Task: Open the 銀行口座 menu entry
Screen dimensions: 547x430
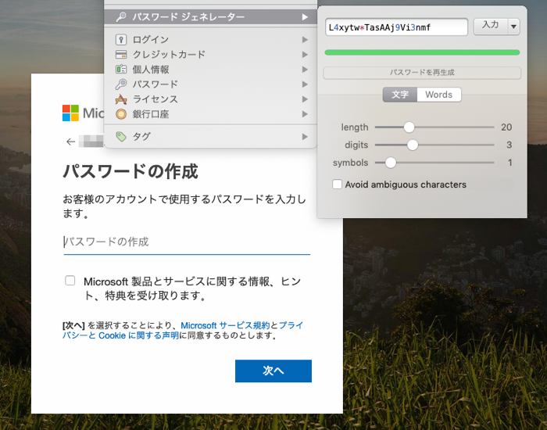Action: click(211, 114)
